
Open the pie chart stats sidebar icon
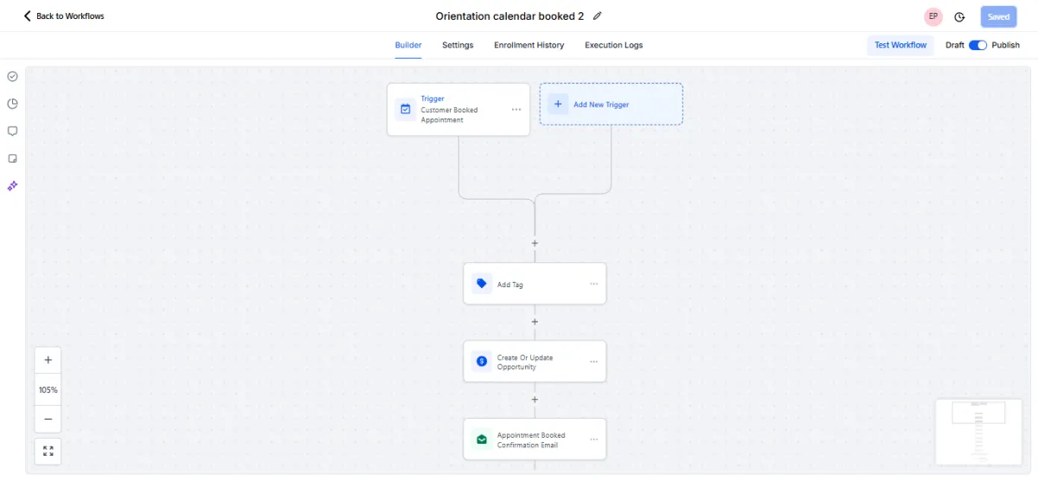13,104
